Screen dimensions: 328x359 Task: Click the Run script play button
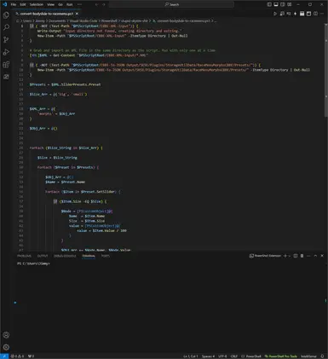[x=275, y=14]
